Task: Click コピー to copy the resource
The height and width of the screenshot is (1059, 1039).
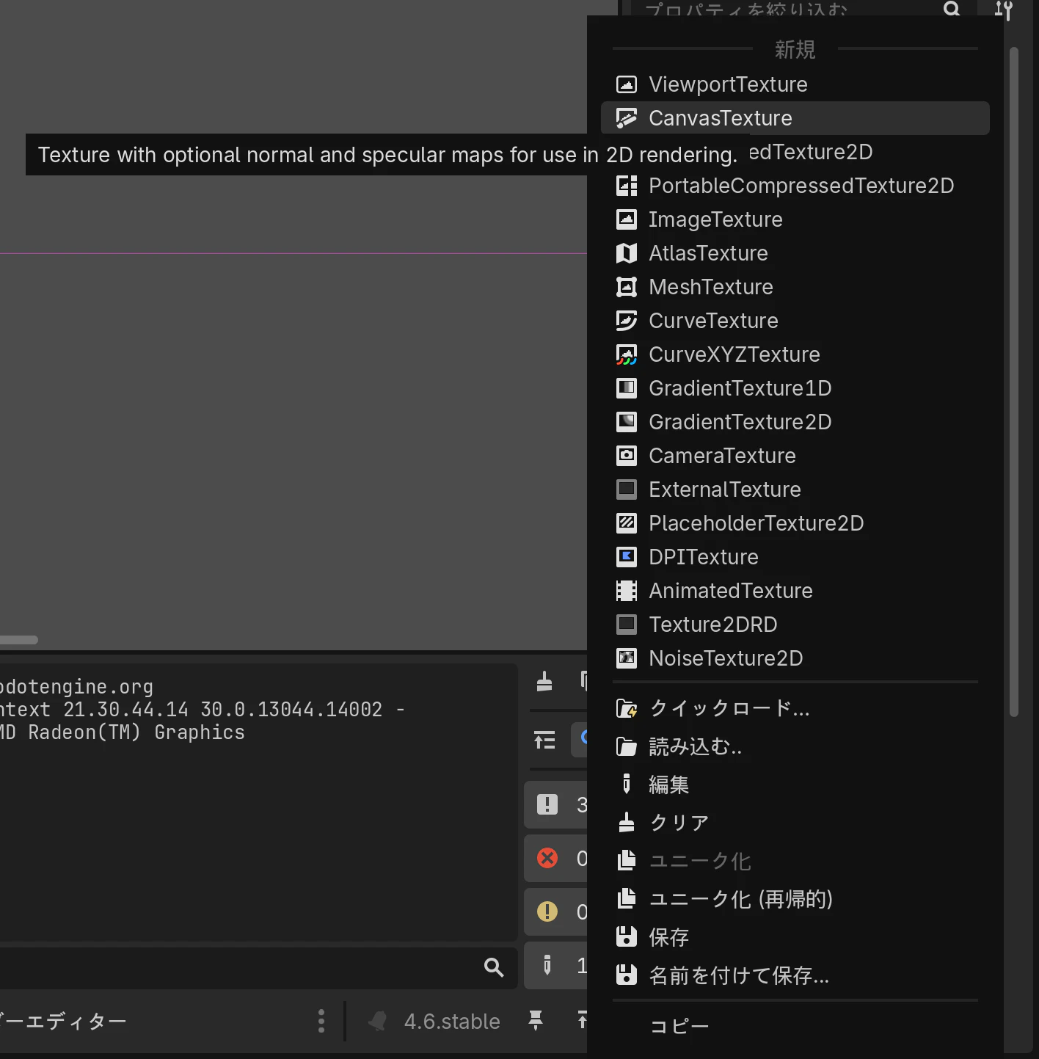Action: click(795, 1026)
